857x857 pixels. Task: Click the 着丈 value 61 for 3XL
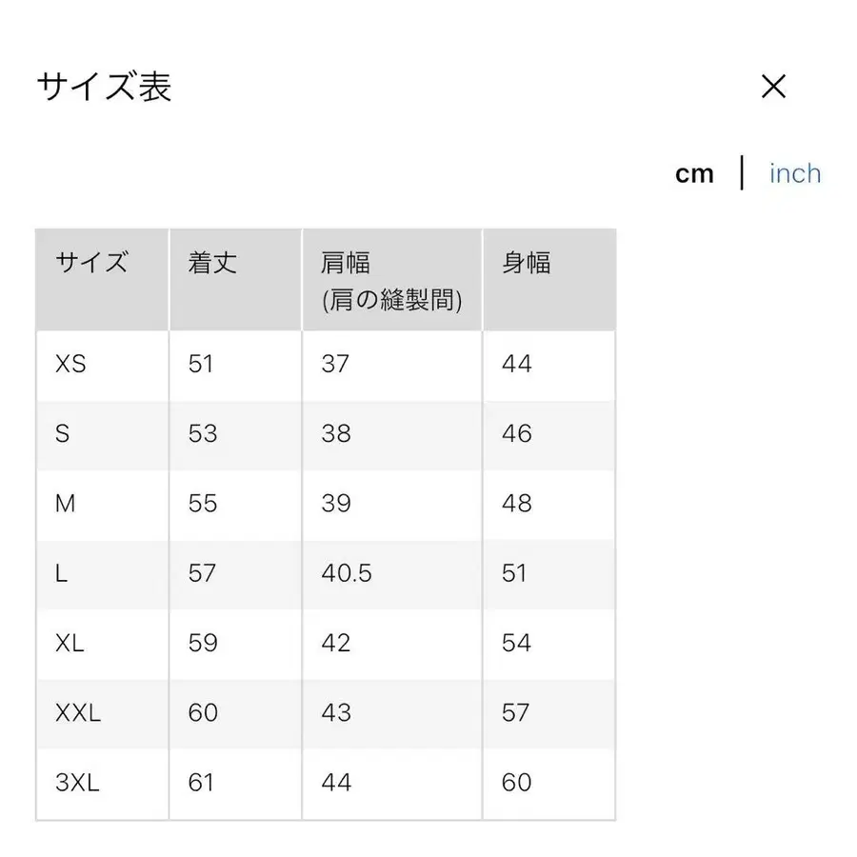(201, 782)
